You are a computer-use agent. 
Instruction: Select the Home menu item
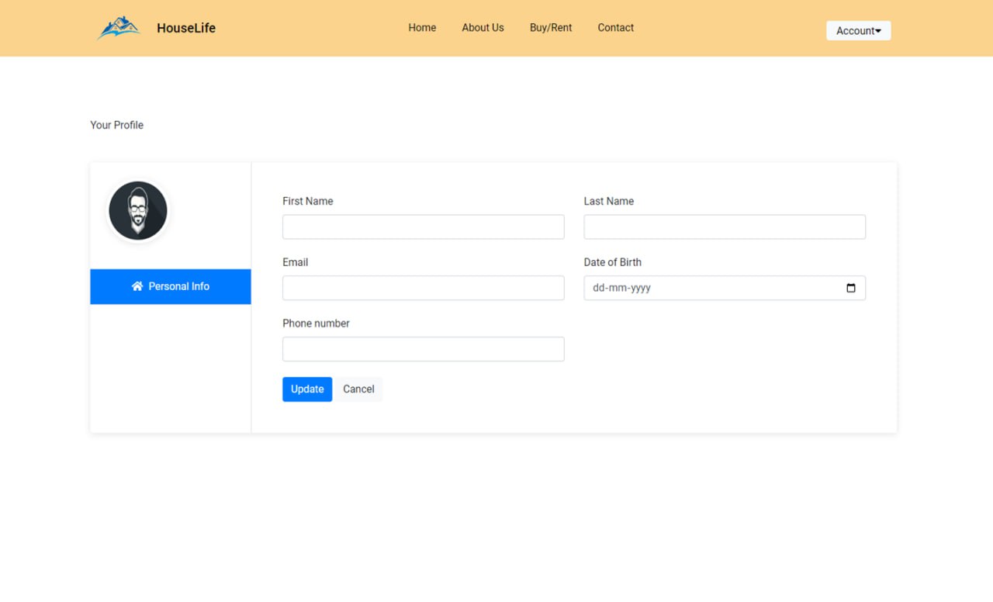tap(422, 27)
